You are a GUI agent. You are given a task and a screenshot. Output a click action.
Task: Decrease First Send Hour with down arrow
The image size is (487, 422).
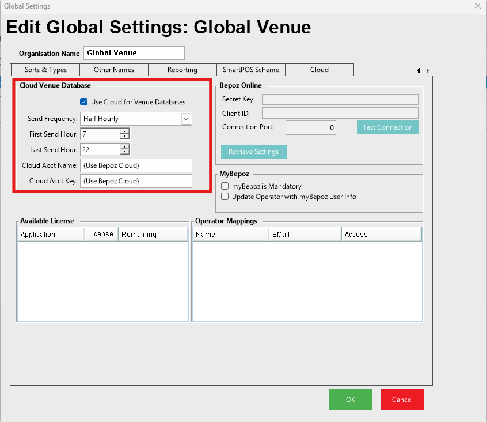124,137
